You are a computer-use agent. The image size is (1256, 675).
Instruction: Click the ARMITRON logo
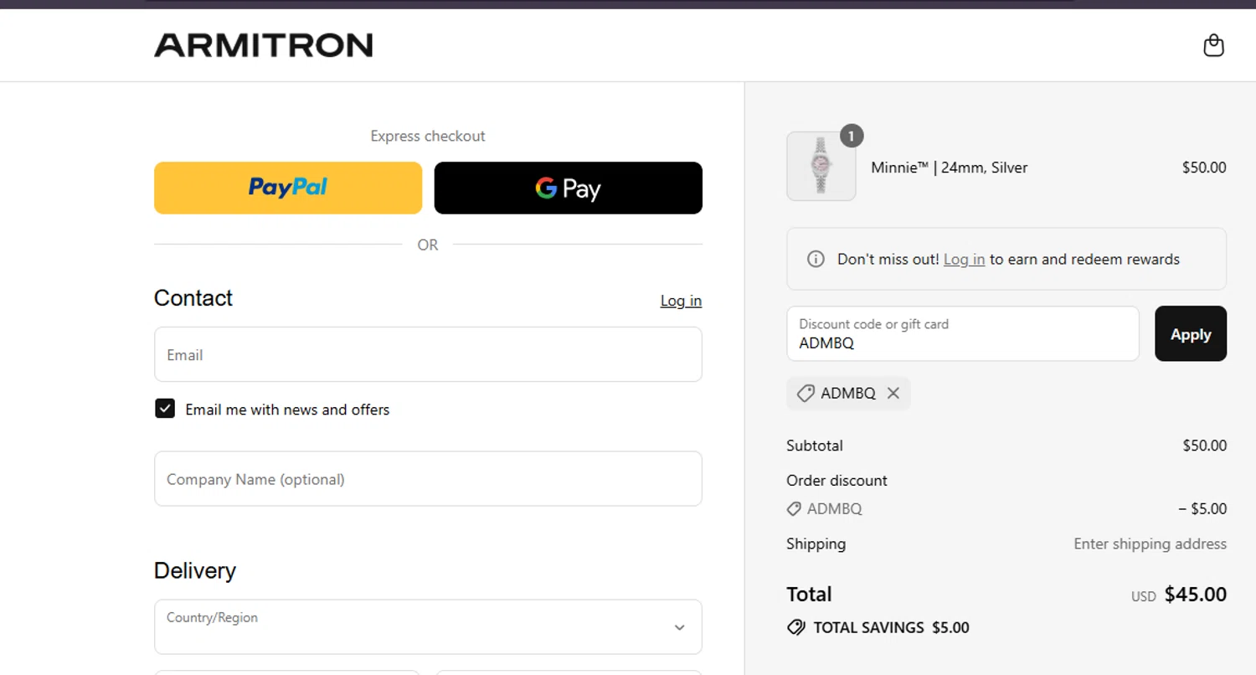263,45
